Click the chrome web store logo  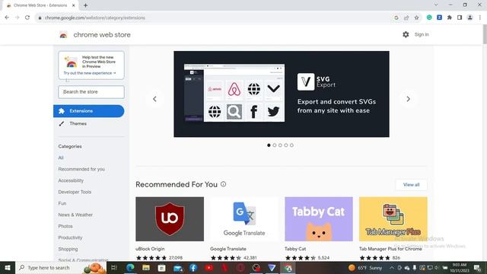pos(94,35)
